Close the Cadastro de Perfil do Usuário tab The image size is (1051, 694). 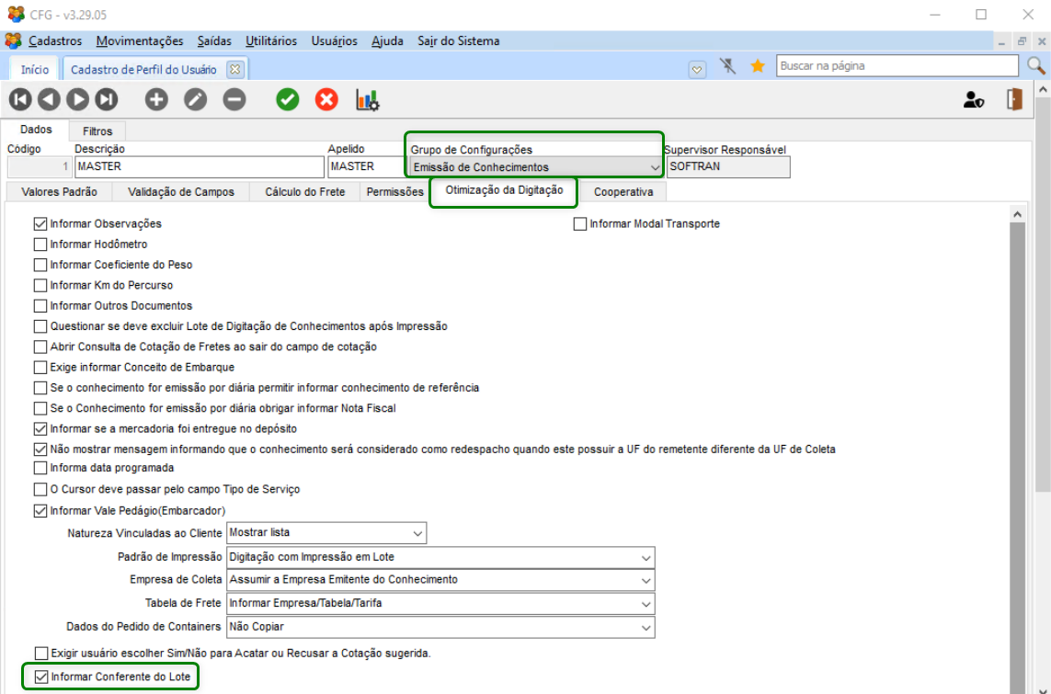pyautogui.click(x=234, y=69)
